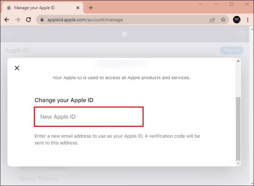Reload the Apple ID page
The height and width of the screenshot is (186, 254).
click(28, 20)
